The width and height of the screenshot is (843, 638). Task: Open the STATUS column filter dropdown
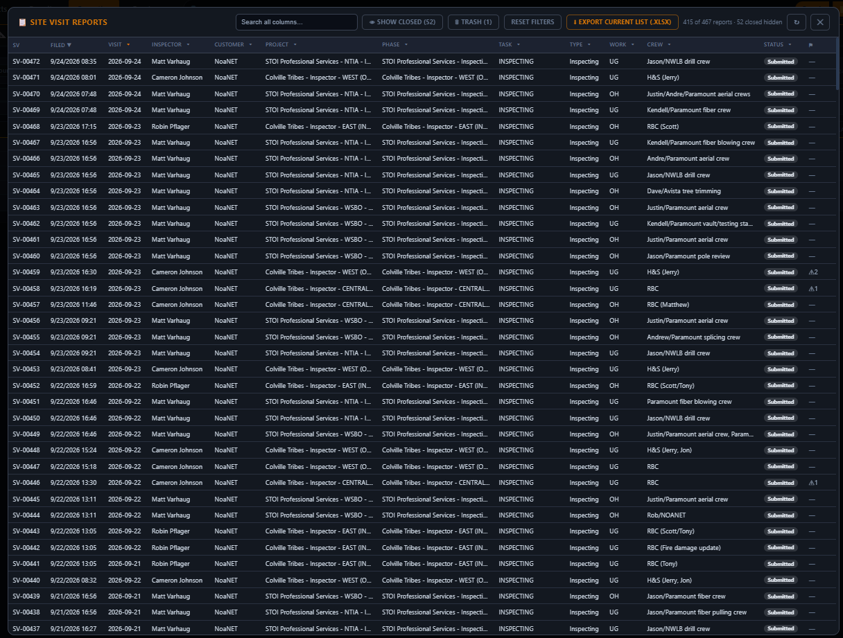[790, 45]
